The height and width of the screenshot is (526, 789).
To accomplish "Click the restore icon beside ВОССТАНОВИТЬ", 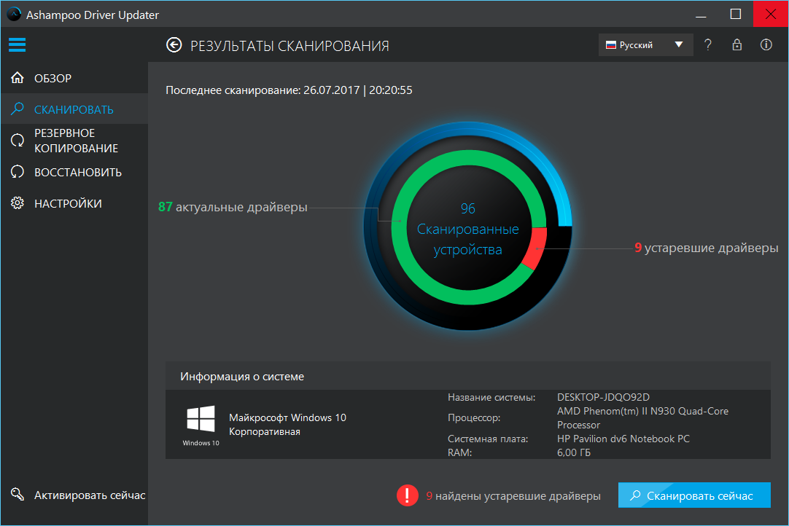I will tap(17, 172).
